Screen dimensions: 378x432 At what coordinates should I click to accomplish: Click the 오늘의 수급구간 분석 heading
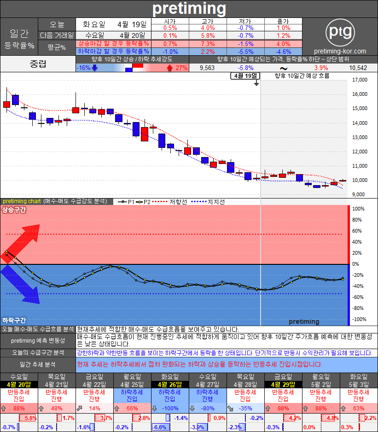click(x=38, y=353)
